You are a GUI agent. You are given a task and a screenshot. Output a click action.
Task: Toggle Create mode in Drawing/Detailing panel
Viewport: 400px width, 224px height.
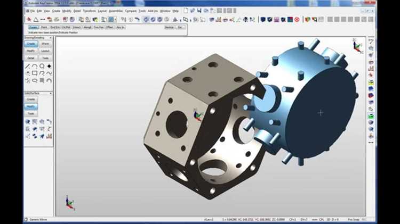click(x=31, y=44)
